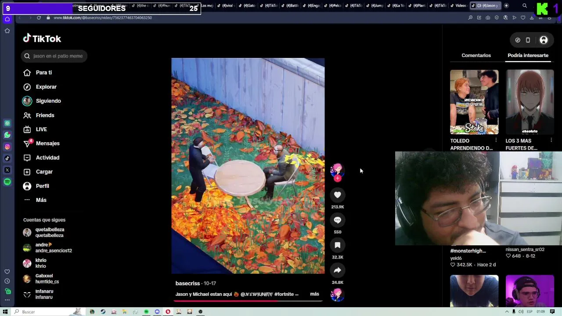Open comments with the speech bubble icon
This screenshot has width=562, height=316.
[x=337, y=220]
